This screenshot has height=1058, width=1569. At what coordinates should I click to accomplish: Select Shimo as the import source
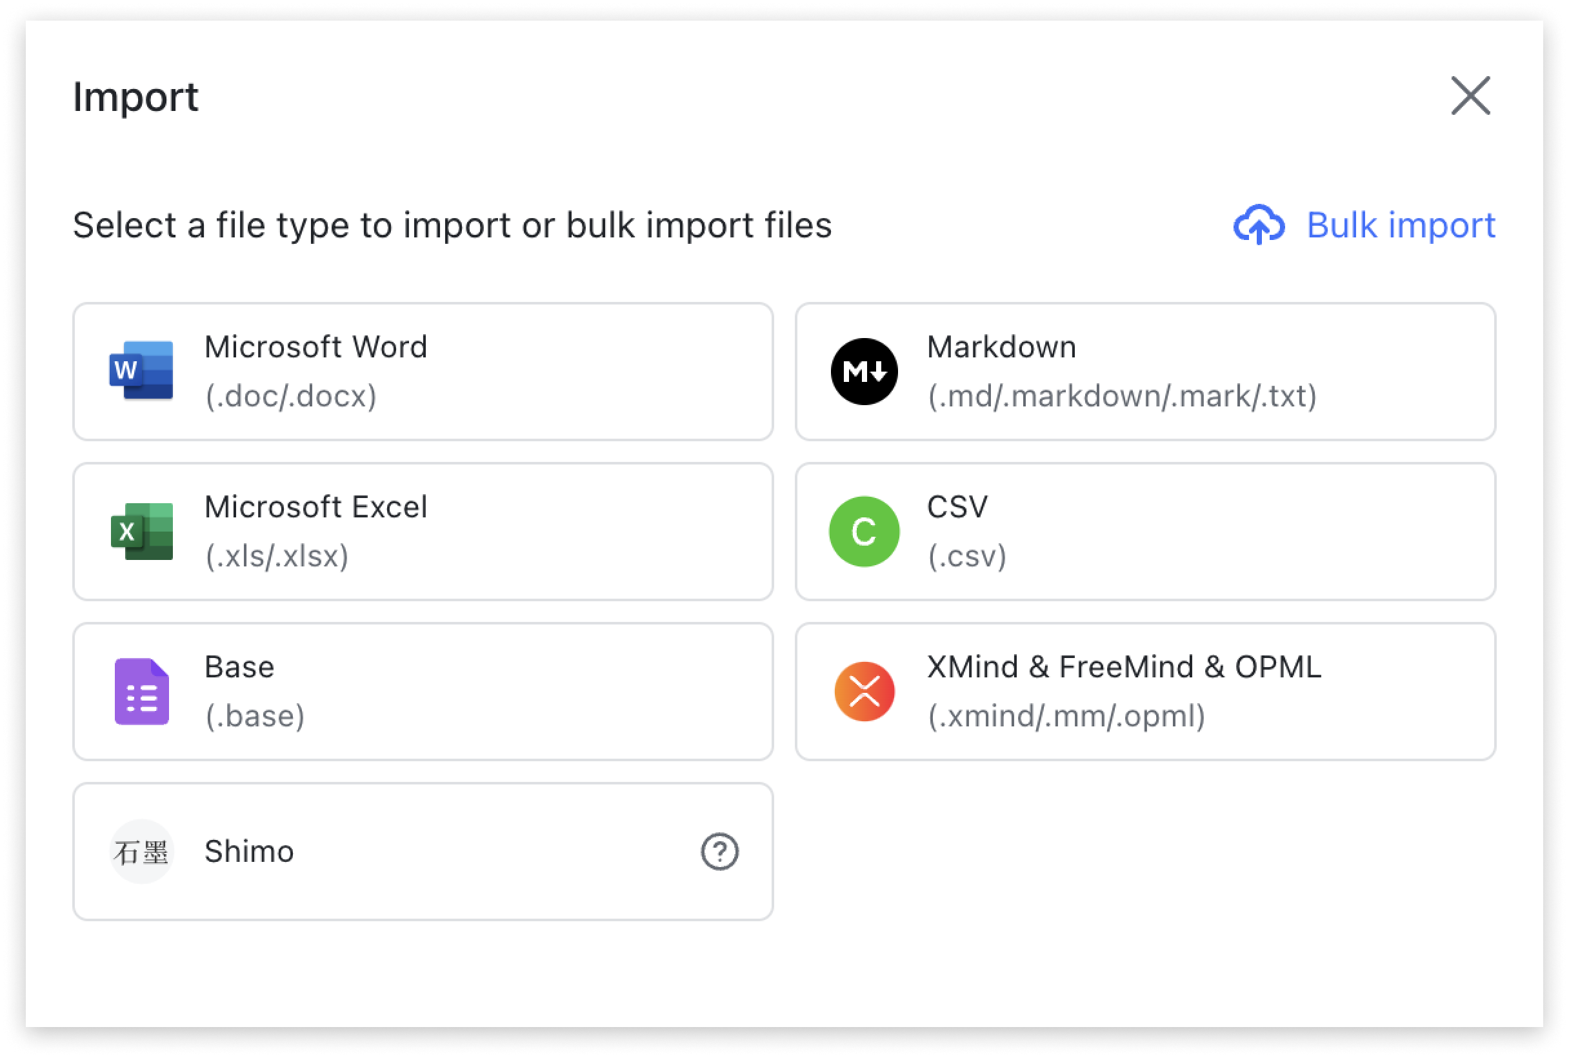pos(423,851)
